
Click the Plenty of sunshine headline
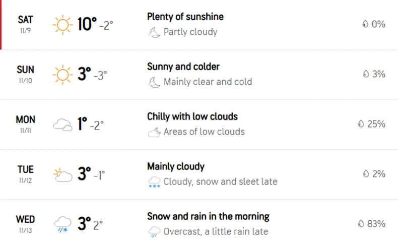(x=185, y=17)
